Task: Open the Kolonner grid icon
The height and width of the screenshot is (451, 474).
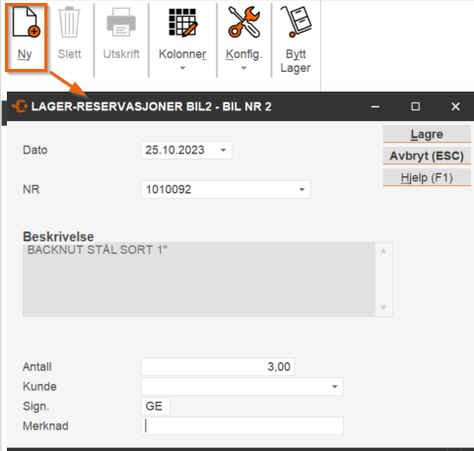Action: [x=182, y=23]
